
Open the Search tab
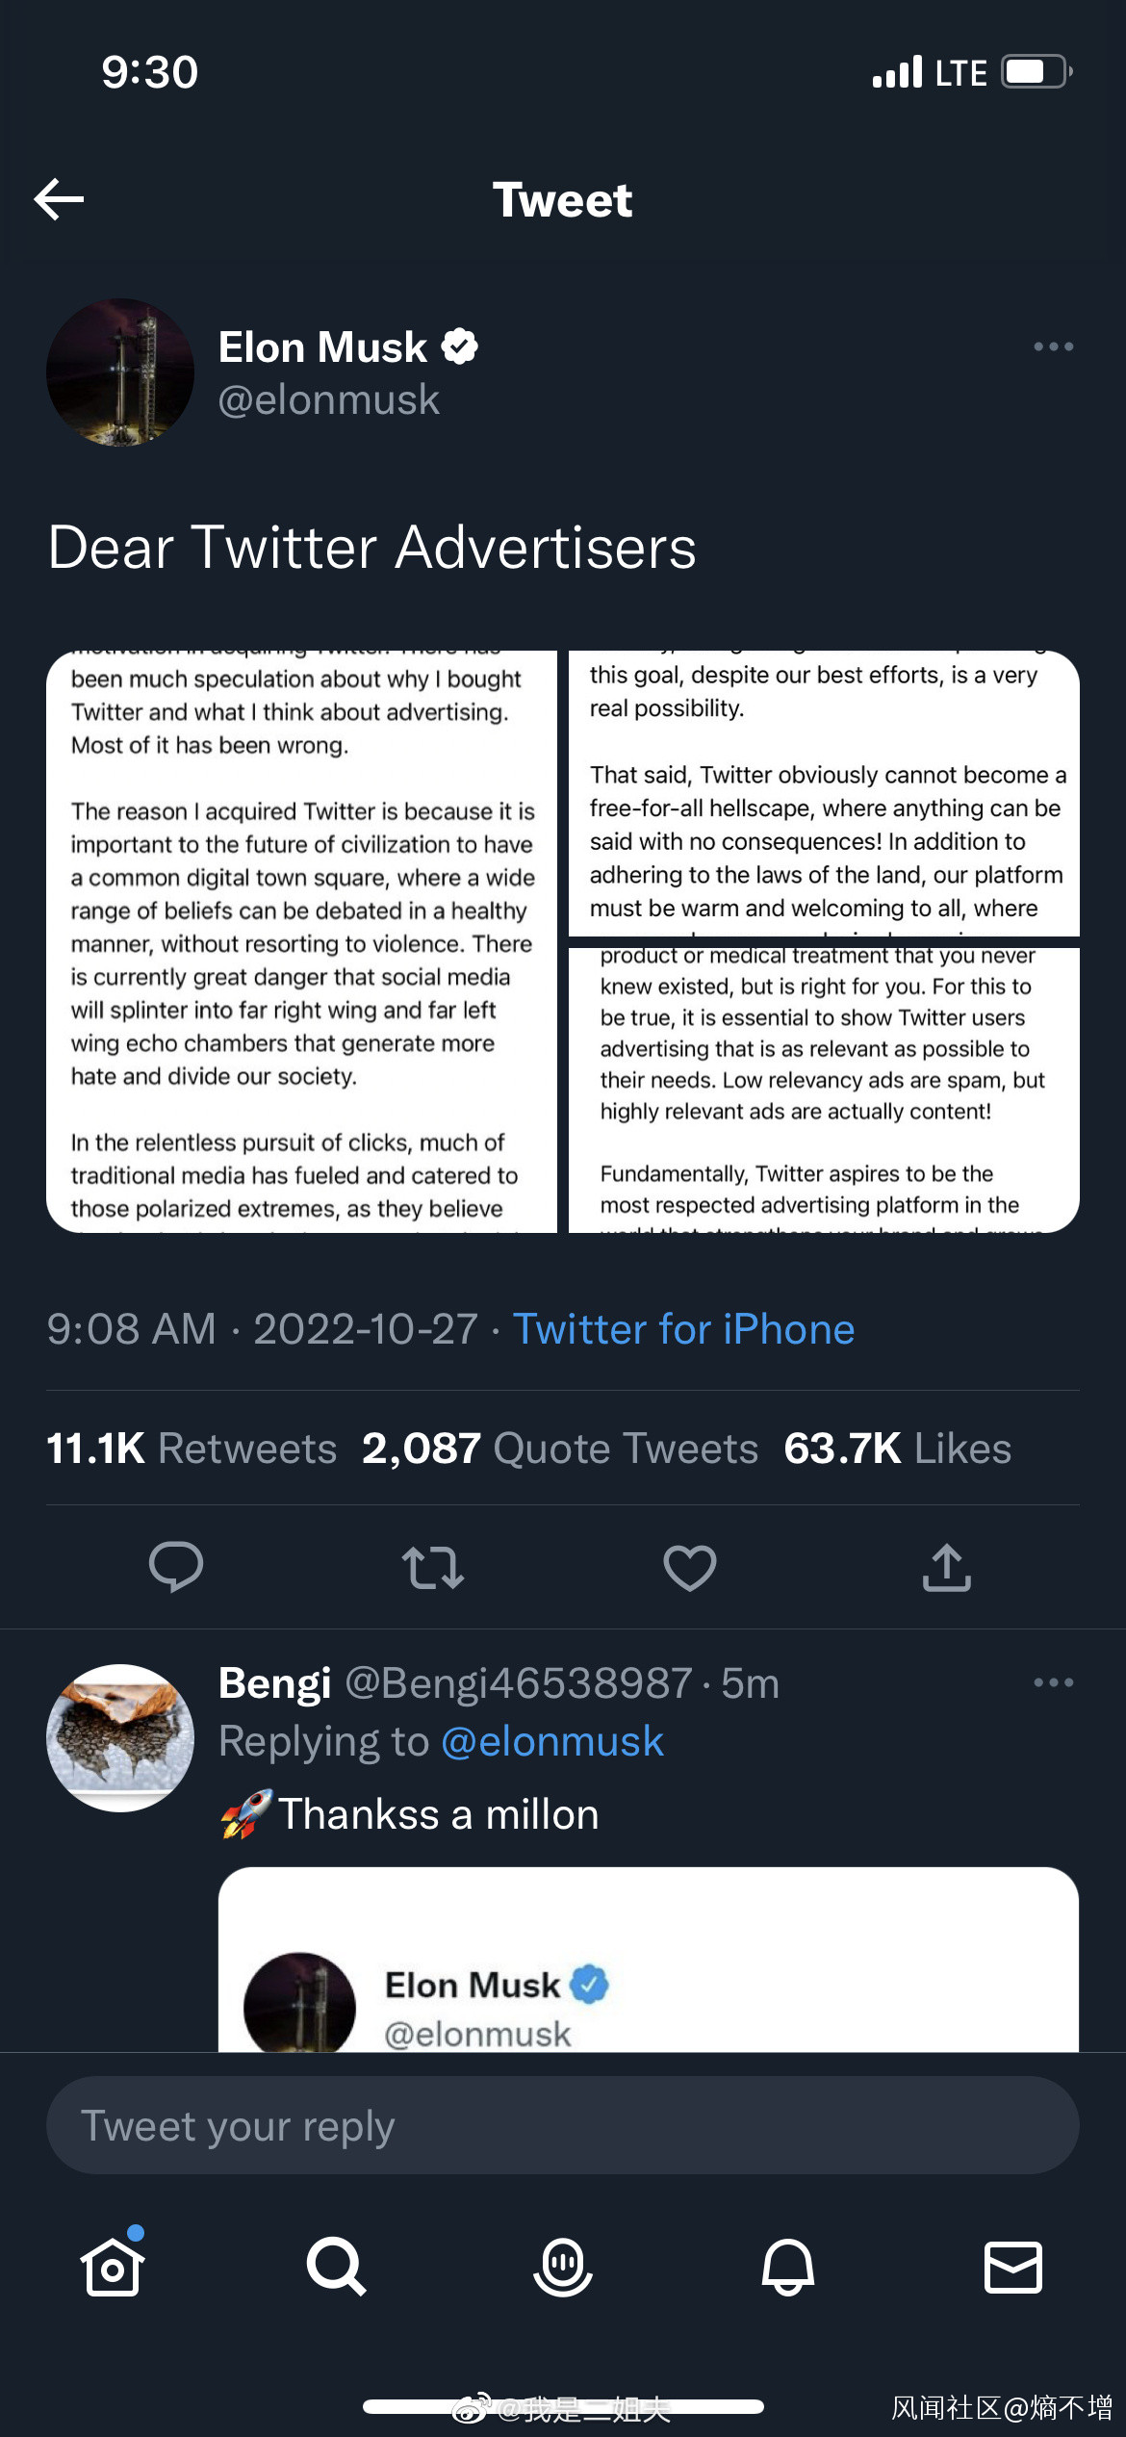[337, 2267]
